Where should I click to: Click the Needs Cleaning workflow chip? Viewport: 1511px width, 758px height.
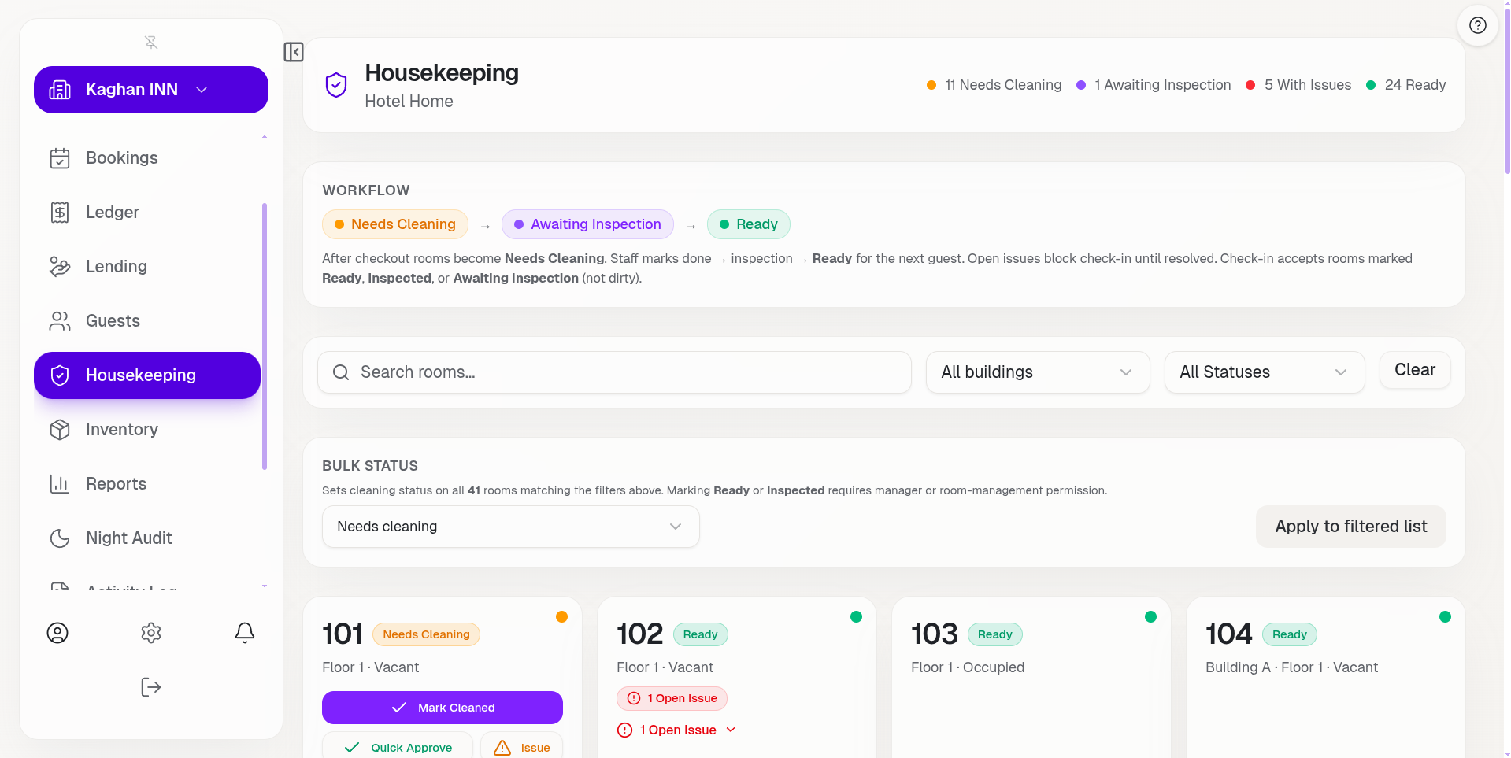pyautogui.click(x=395, y=224)
